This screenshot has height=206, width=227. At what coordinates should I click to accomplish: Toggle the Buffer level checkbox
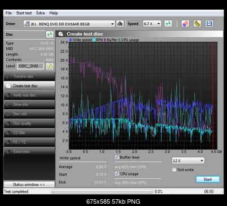(x=117, y=157)
